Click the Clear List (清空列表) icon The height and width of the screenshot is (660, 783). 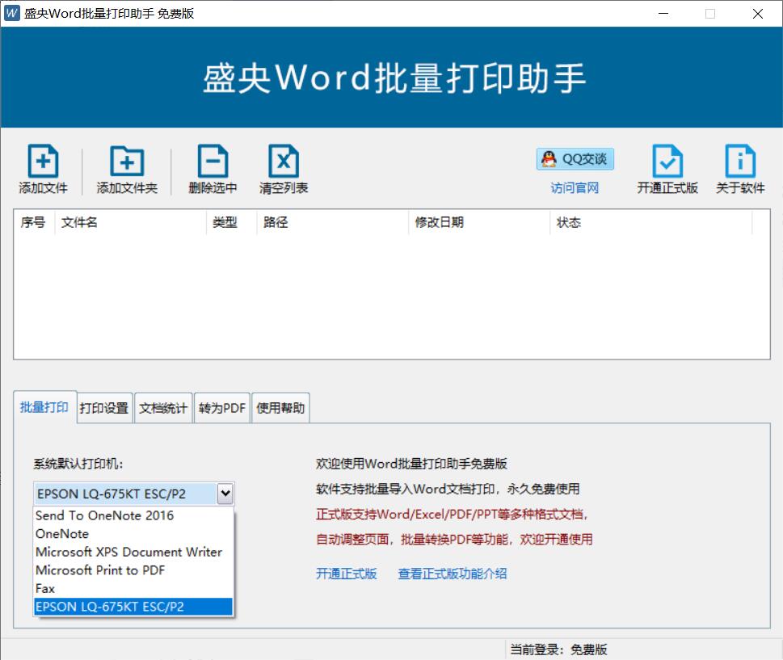point(284,161)
